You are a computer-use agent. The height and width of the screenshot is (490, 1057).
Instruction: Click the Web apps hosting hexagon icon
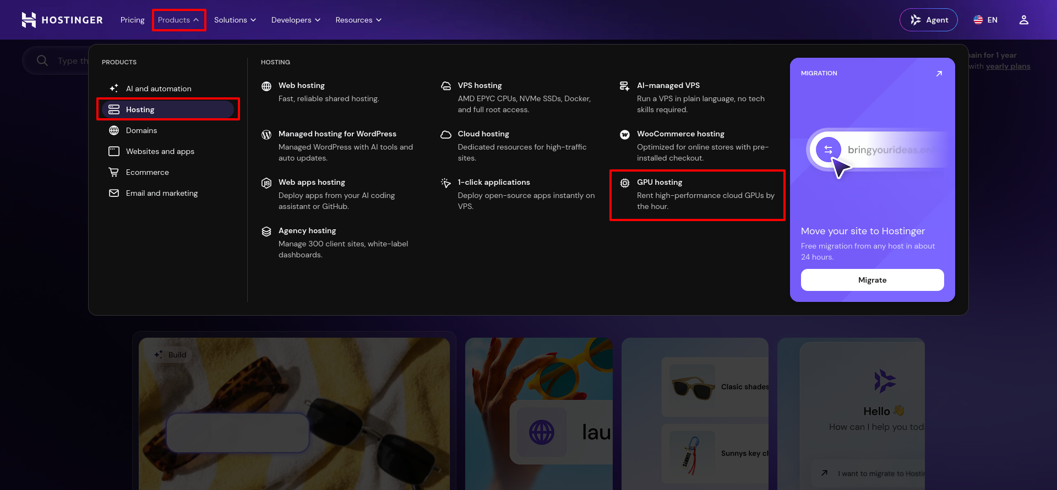266,183
